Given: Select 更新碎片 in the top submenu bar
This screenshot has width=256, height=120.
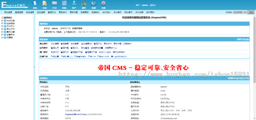Looking at the screenshot, I should tap(63, 12).
